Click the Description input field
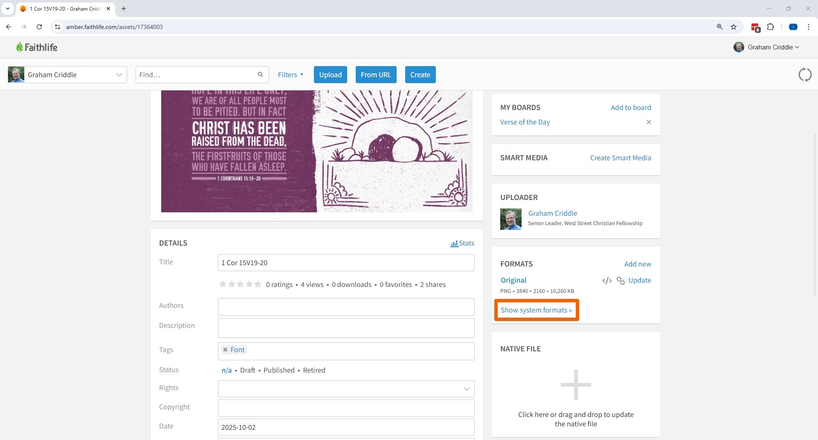 point(346,328)
